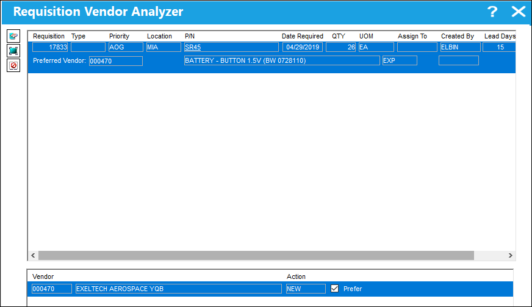Click the Preferred Vendor label

coord(59,61)
